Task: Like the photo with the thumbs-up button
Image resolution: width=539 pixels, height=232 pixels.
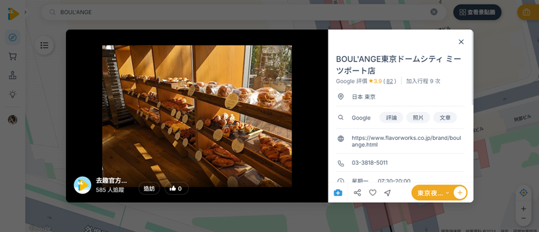Action: point(177,188)
